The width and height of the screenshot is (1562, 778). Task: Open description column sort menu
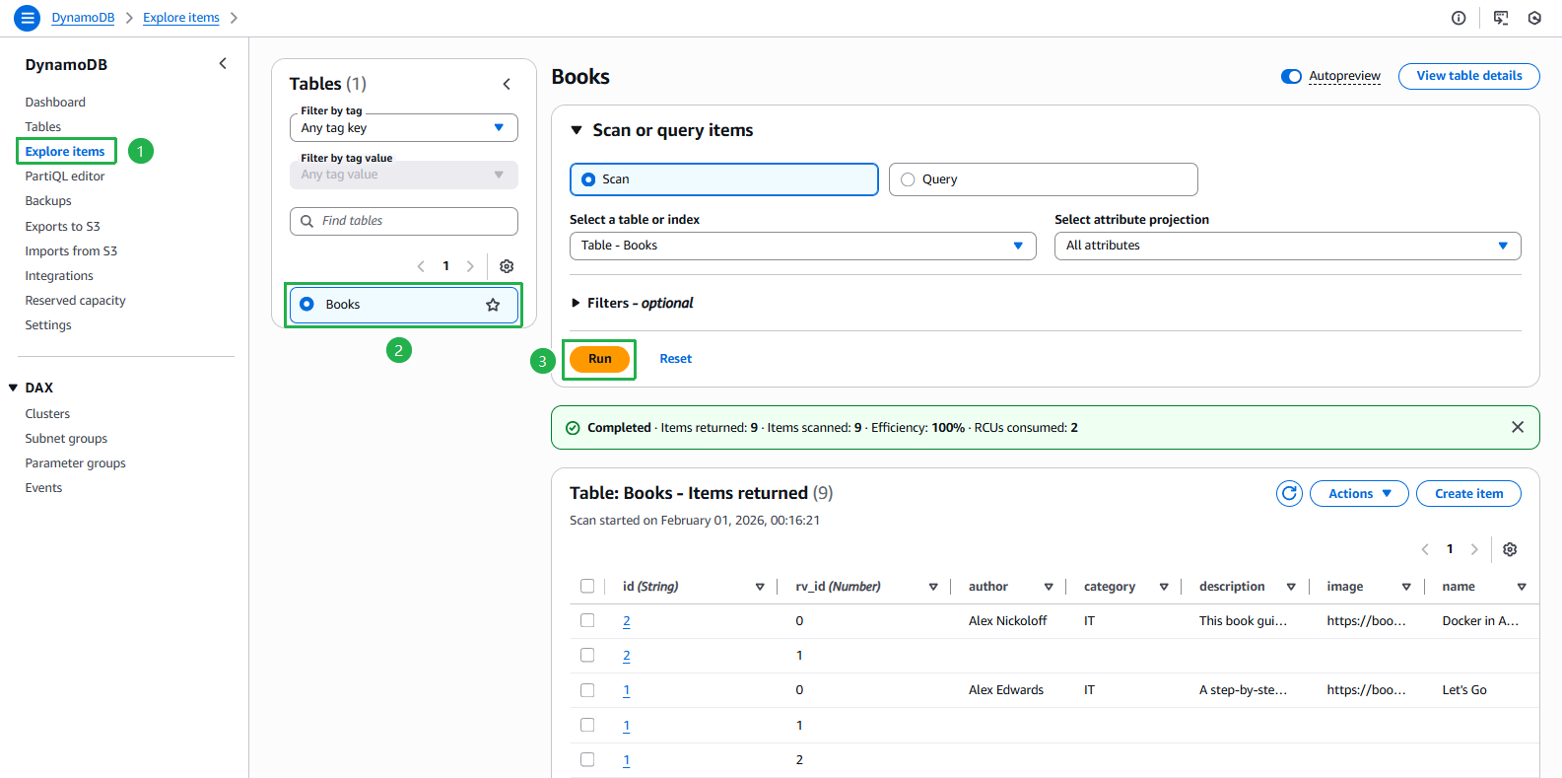pyautogui.click(x=1291, y=587)
